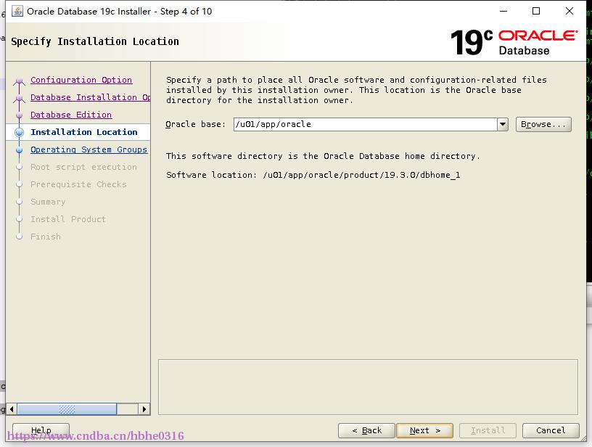Click the Finish step label

click(x=45, y=237)
